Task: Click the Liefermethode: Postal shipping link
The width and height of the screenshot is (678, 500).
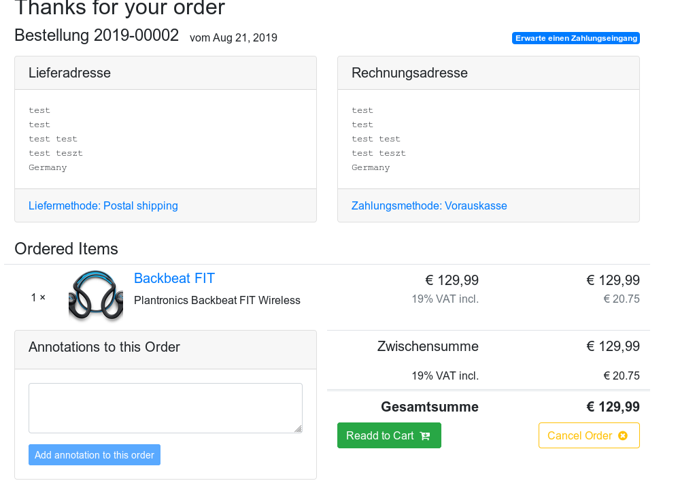Action: (103, 205)
